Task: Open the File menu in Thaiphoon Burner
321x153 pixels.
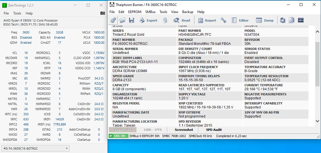Action: click(x=112, y=12)
